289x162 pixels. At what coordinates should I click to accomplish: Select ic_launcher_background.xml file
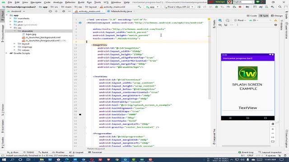click(x=43, y=37)
